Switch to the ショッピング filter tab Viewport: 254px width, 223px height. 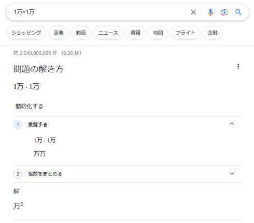coord(26,33)
